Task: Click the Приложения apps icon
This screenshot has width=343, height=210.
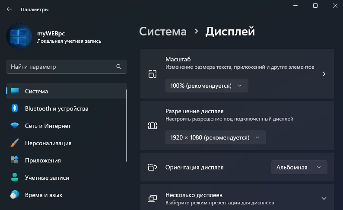Action: point(15,160)
